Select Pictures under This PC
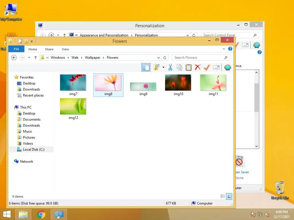 click(29, 137)
